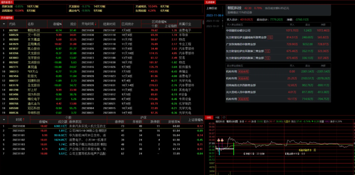The height and width of the screenshot is (175, 355).
Task: Sort by 涨幅% column in stock table
Action: tap(57, 24)
